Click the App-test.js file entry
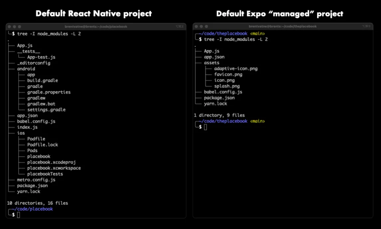 (41, 57)
